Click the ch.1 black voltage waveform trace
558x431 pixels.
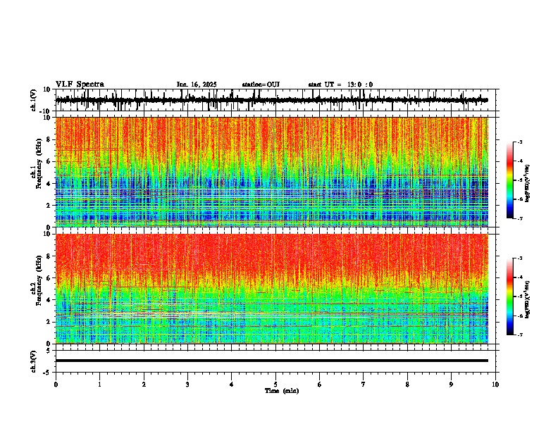[271, 100]
